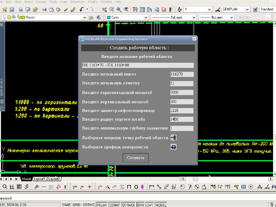Click the Pan realtime hand icon
Viewport: 276px width, 207px height.
coord(104,9)
